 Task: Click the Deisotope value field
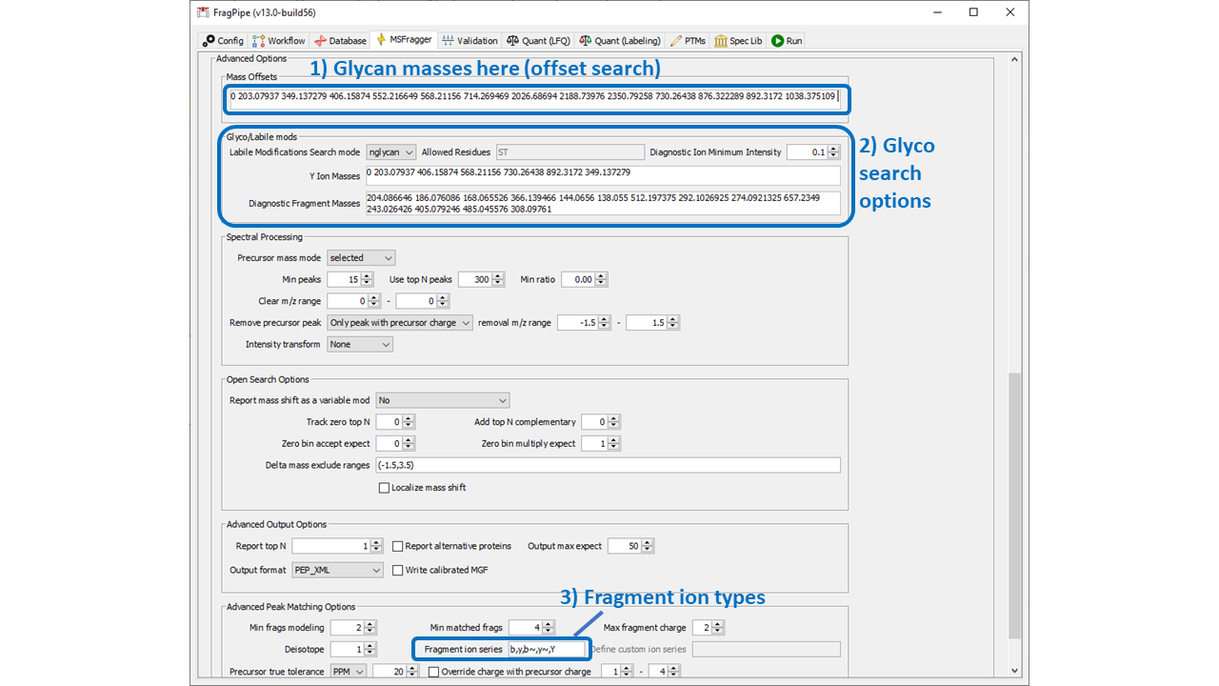tap(348, 649)
